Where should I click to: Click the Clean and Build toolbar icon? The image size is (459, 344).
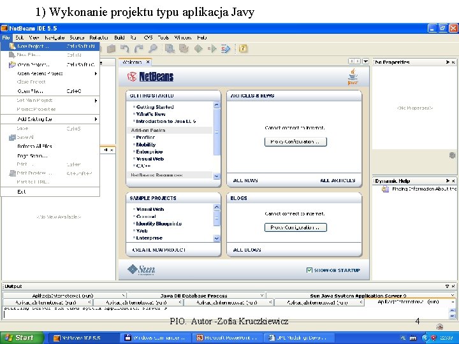pyautogui.click(x=184, y=48)
